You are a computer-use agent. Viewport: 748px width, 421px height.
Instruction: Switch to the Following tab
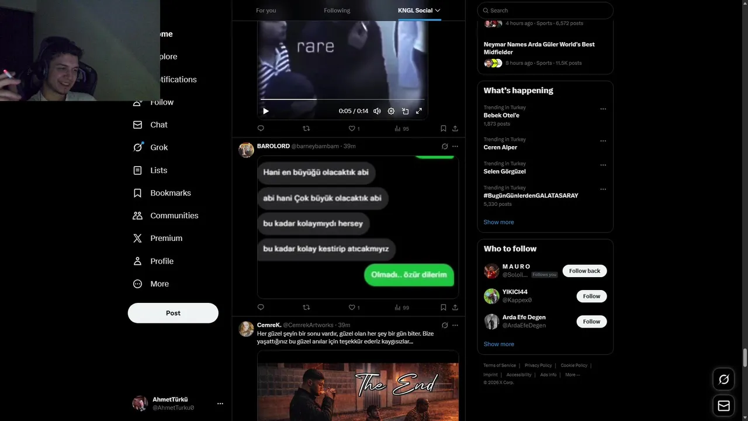coord(337,11)
